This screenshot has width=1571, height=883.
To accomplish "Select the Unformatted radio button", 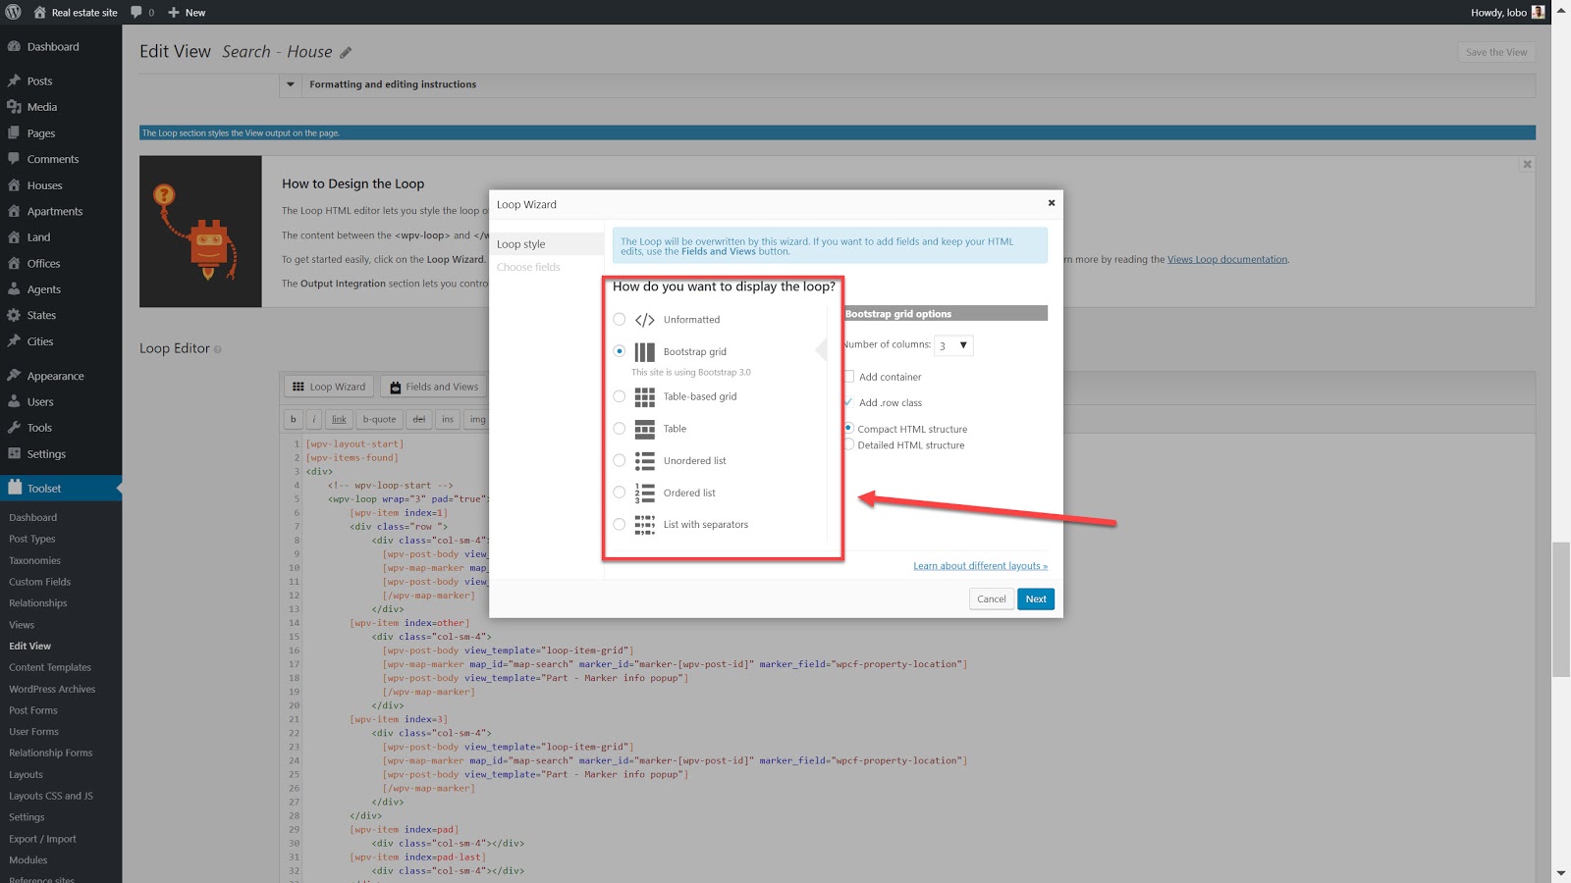I will [620, 320].
